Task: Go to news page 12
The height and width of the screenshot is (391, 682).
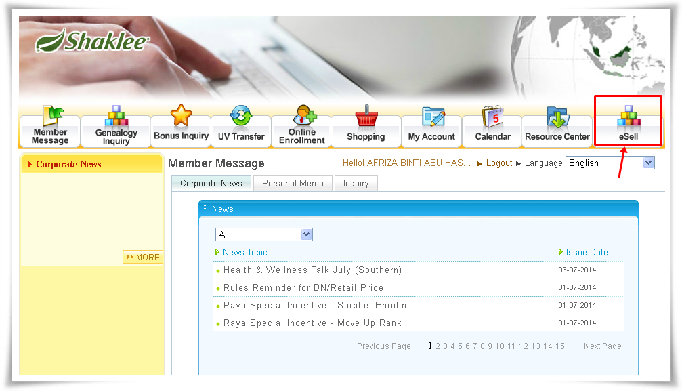Action: pos(524,346)
